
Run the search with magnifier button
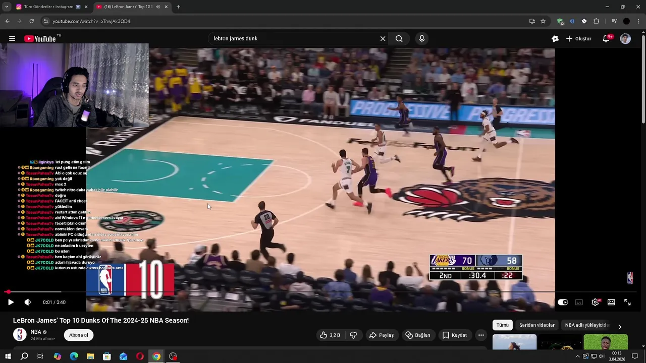pos(399,39)
